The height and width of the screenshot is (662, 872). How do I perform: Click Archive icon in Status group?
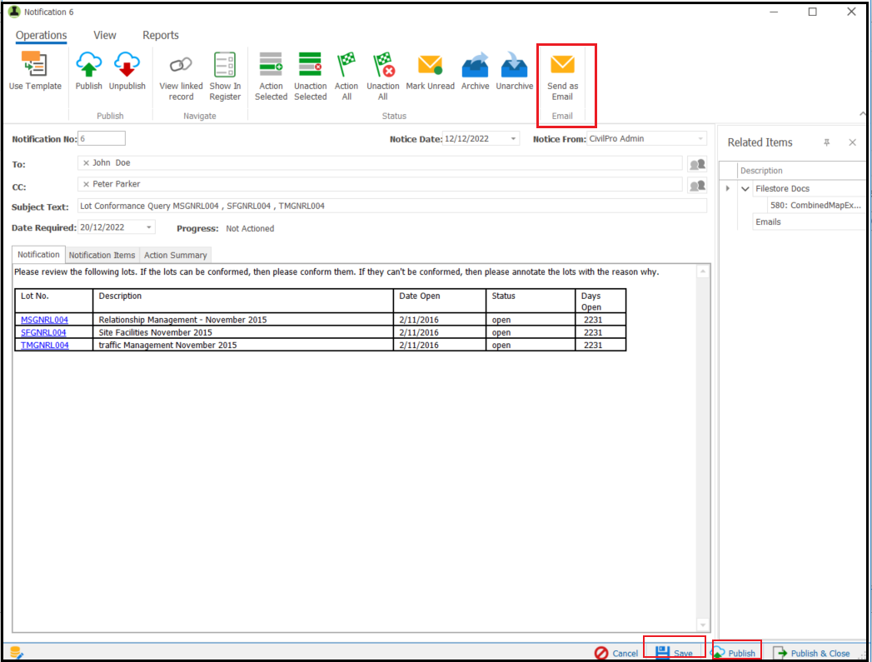(x=475, y=64)
